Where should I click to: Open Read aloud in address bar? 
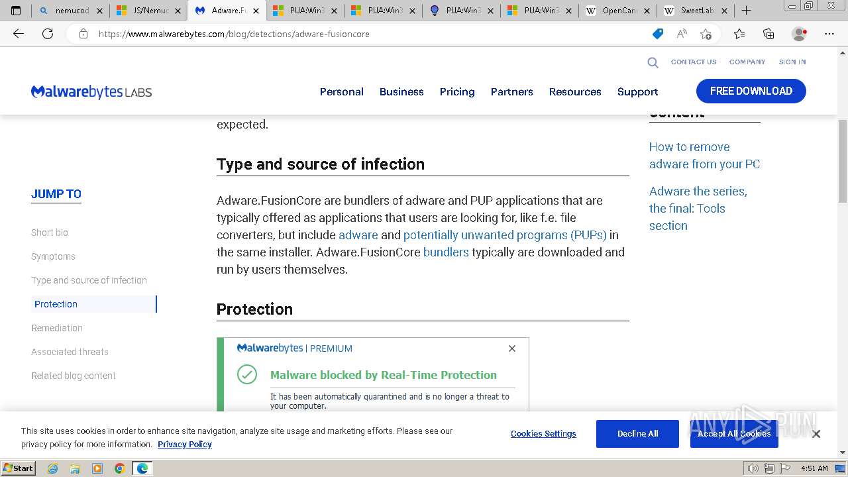(682, 34)
